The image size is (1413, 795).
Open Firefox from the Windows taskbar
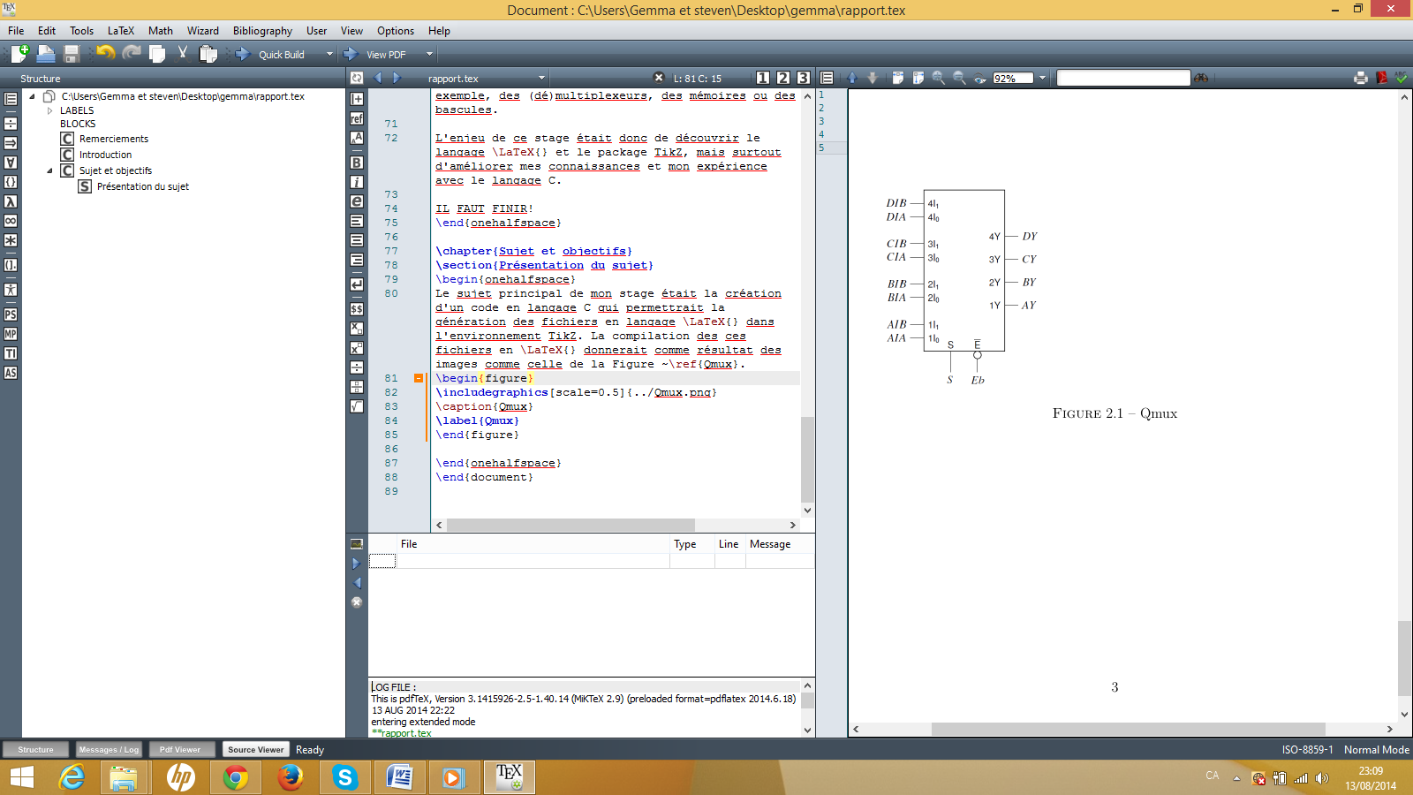[290, 777]
